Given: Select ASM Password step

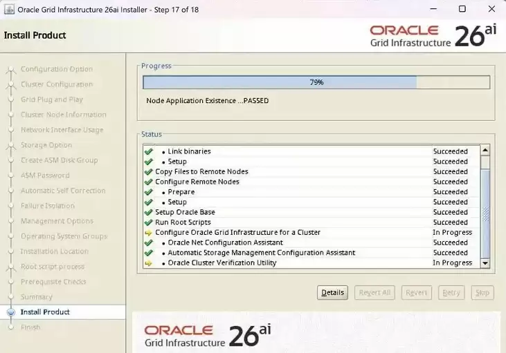Looking at the screenshot, I should (45, 175).
